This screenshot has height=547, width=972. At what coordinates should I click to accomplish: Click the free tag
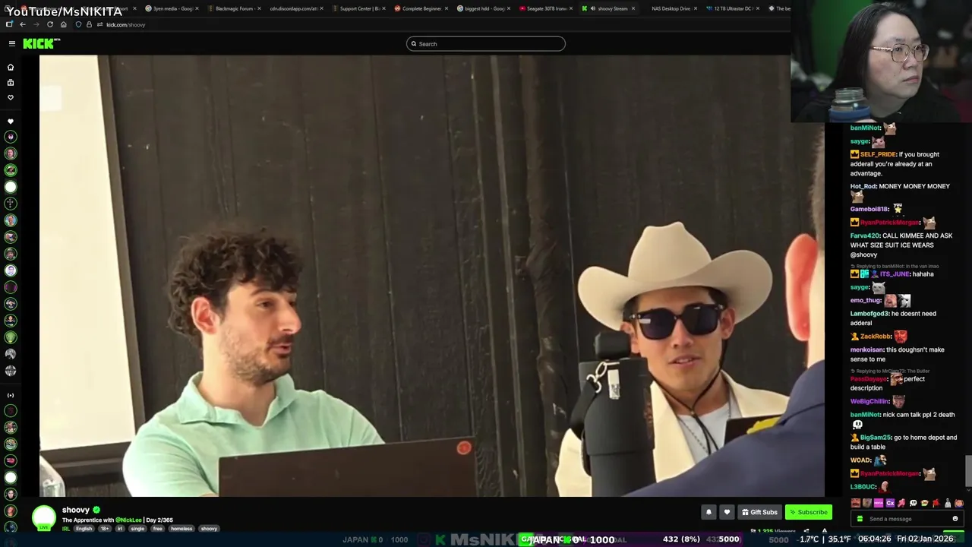157,529
